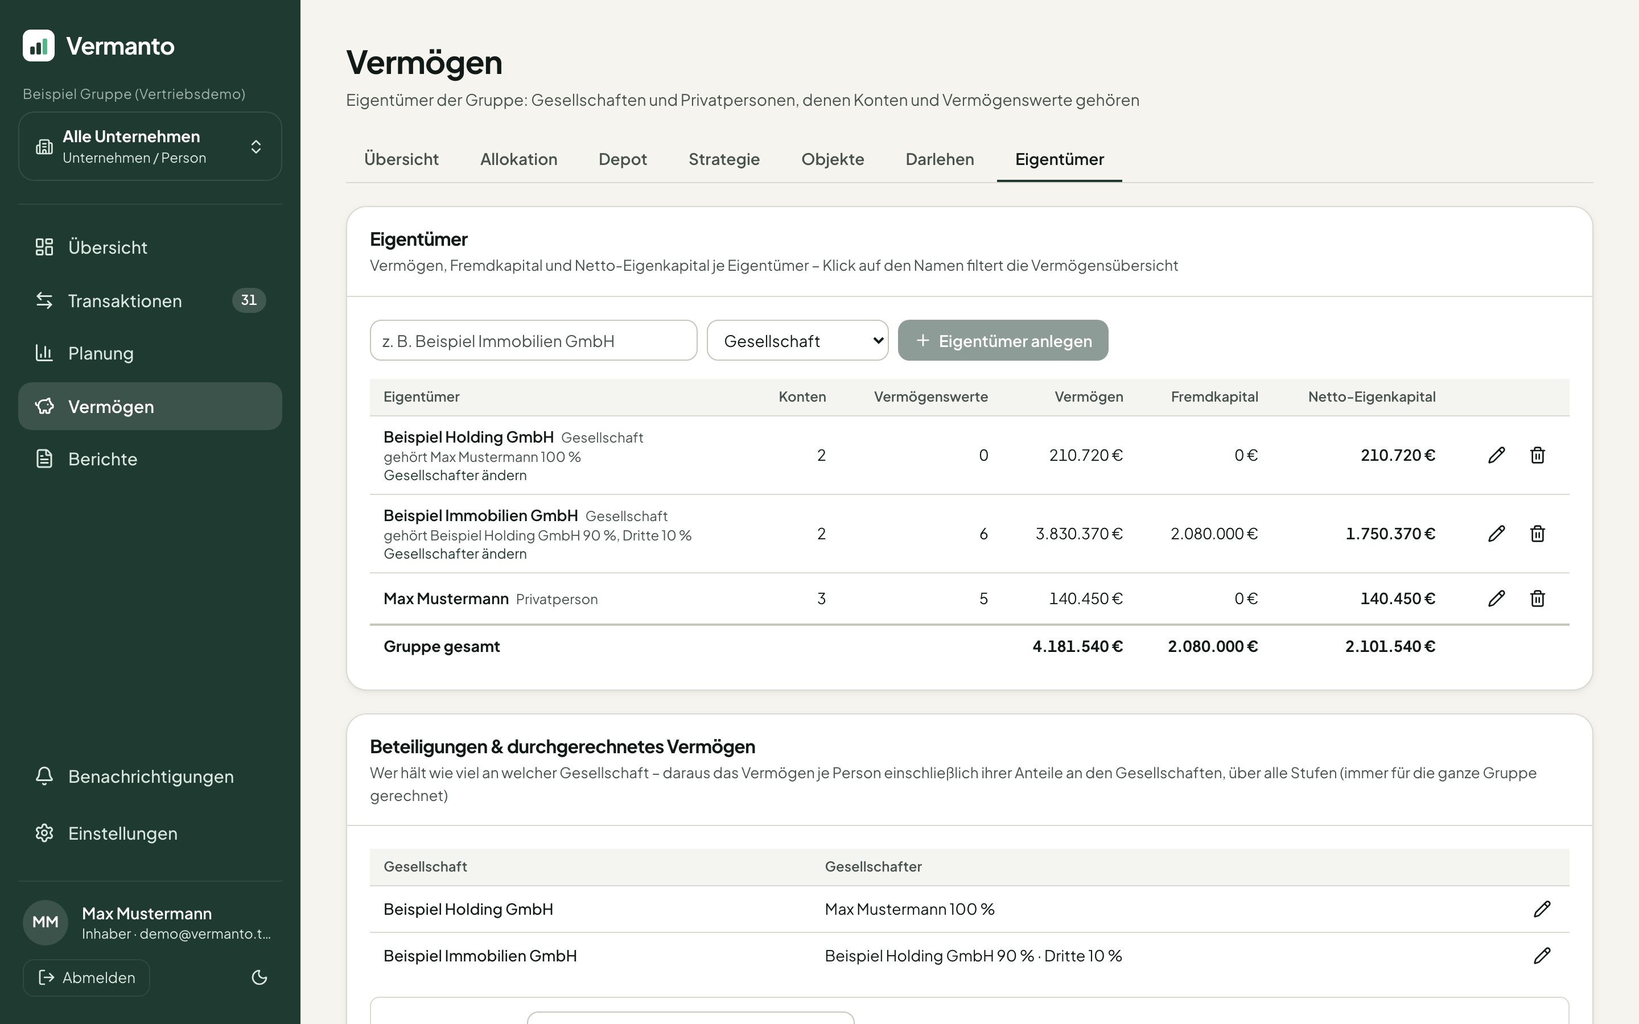Edit Beispiel Immobilien GmbH with its table-row pencil
Screen dimensions: 1639x1024
pos(1496,534)
